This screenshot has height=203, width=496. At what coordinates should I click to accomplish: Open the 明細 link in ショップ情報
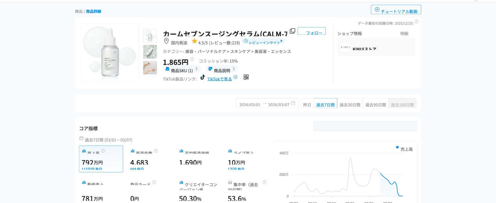[404, 34]
